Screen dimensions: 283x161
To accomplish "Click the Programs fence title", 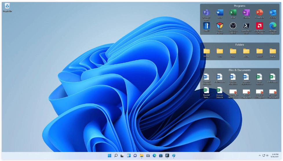I will coord(240,6).
